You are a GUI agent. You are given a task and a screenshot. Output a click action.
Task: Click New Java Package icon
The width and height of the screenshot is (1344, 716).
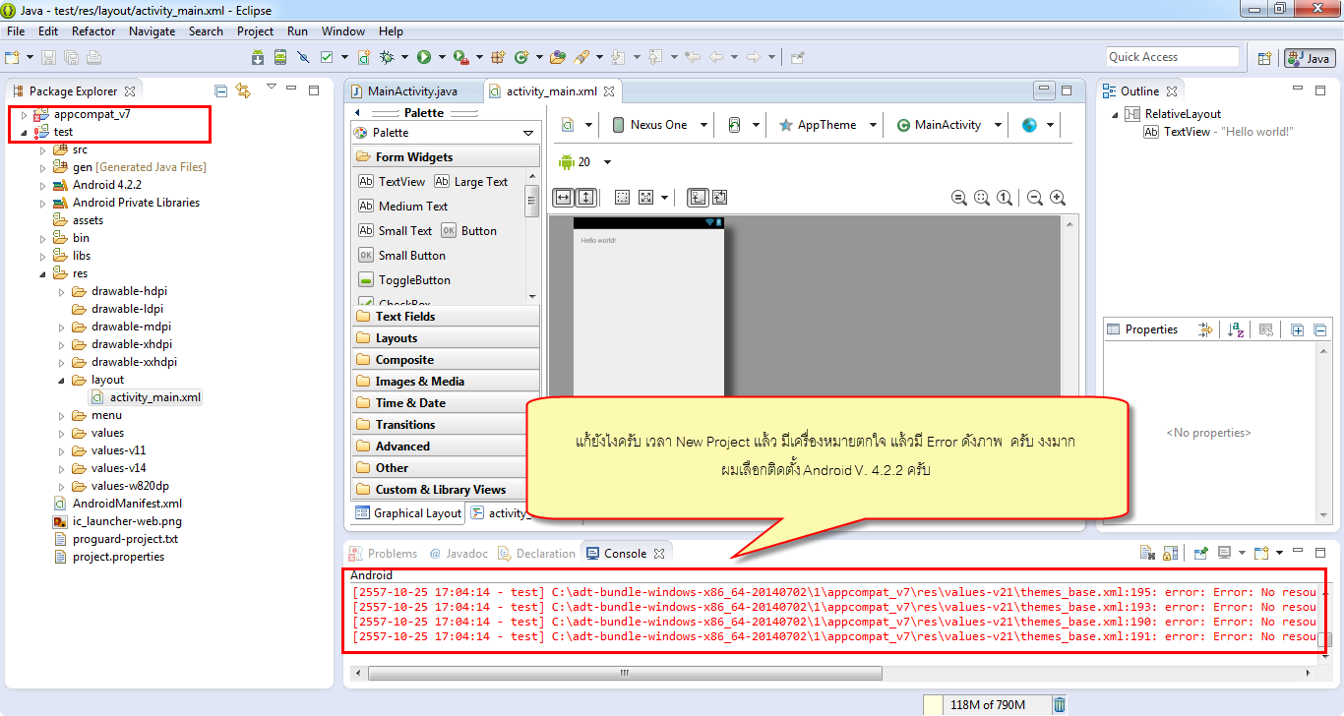(497, 57)
